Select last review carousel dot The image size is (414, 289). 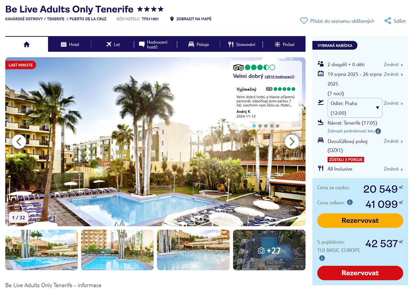pos(277,126)
